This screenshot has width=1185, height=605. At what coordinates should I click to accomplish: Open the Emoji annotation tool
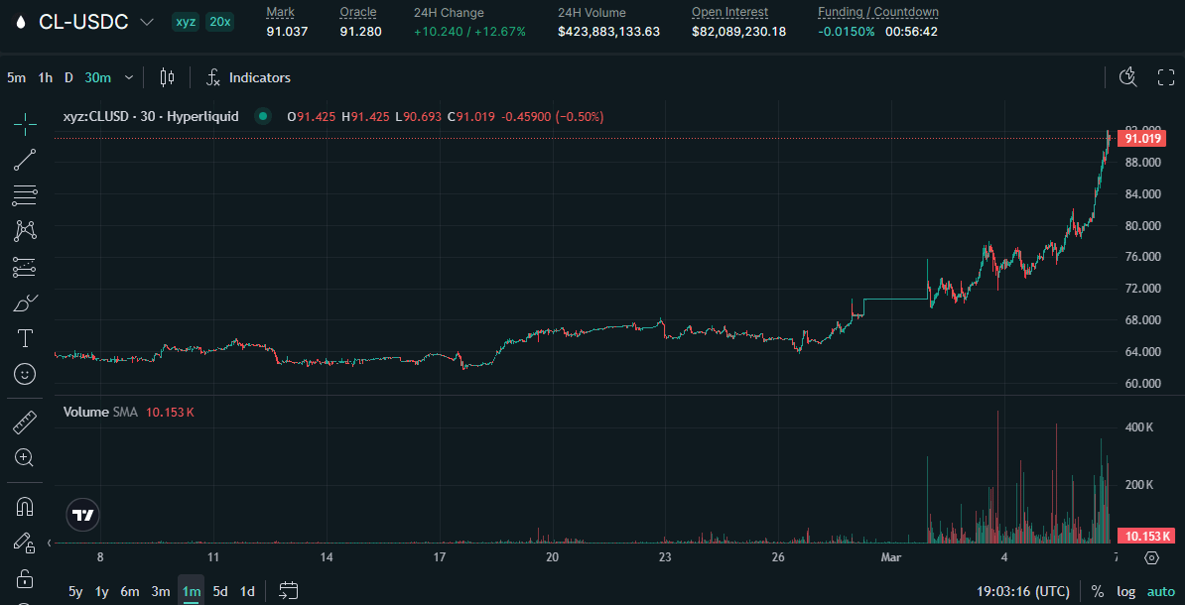pyautogui.click(x=24, y=374)
